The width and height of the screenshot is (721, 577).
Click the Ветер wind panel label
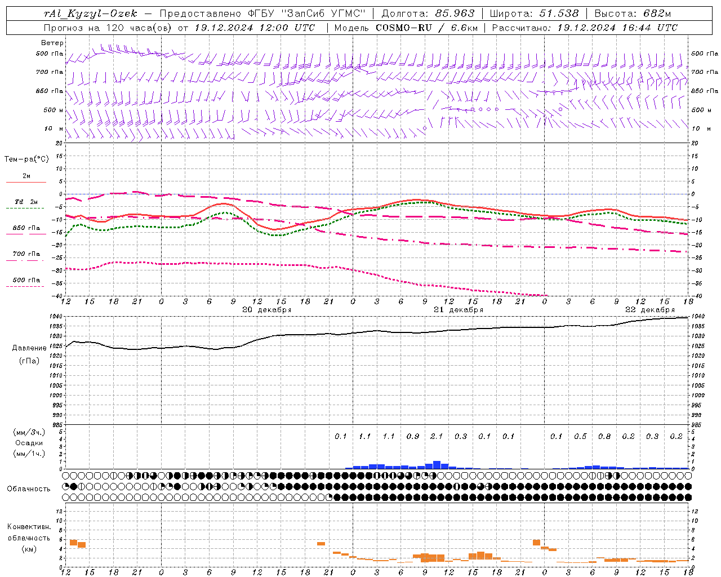[x=52, y=43]
